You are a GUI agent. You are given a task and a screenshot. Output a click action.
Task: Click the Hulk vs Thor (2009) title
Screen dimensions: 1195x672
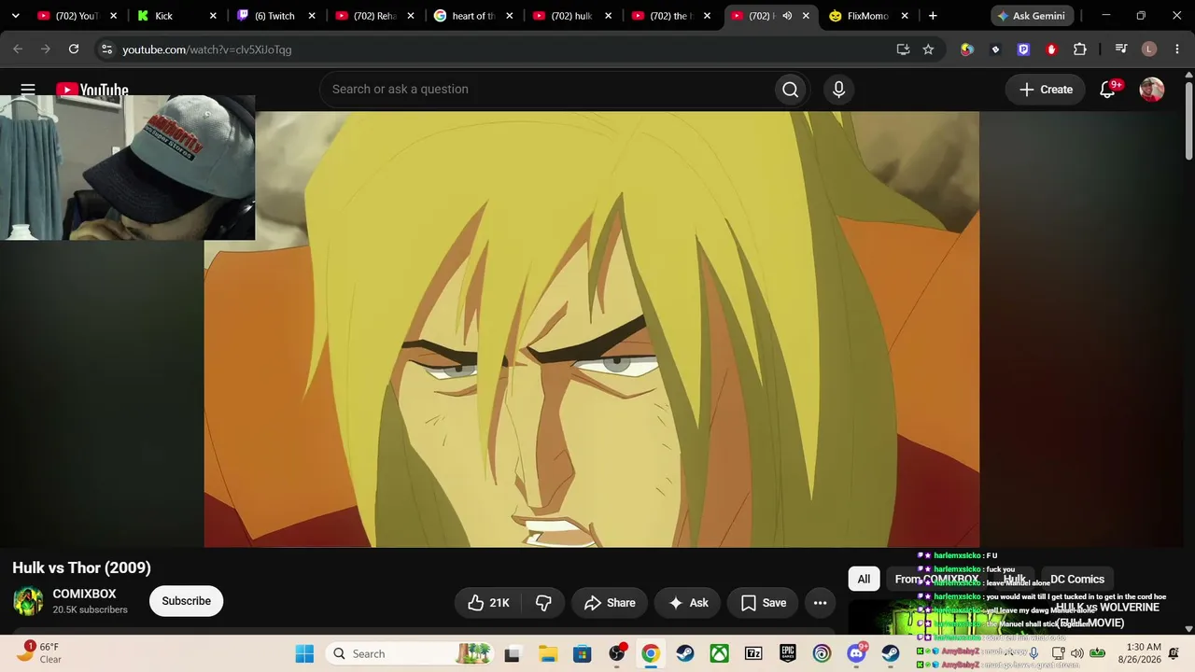coord(81,567)
